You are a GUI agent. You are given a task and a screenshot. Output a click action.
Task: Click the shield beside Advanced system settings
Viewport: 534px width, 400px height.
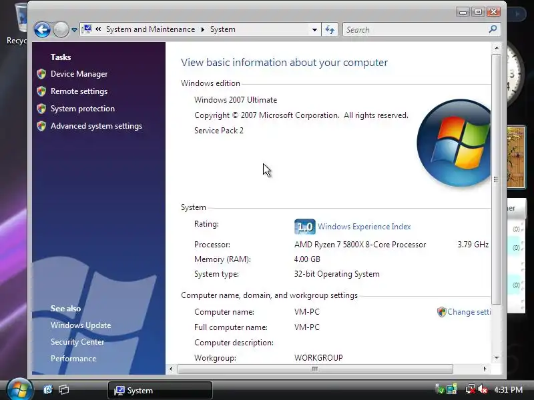click(x=41, y=126)
